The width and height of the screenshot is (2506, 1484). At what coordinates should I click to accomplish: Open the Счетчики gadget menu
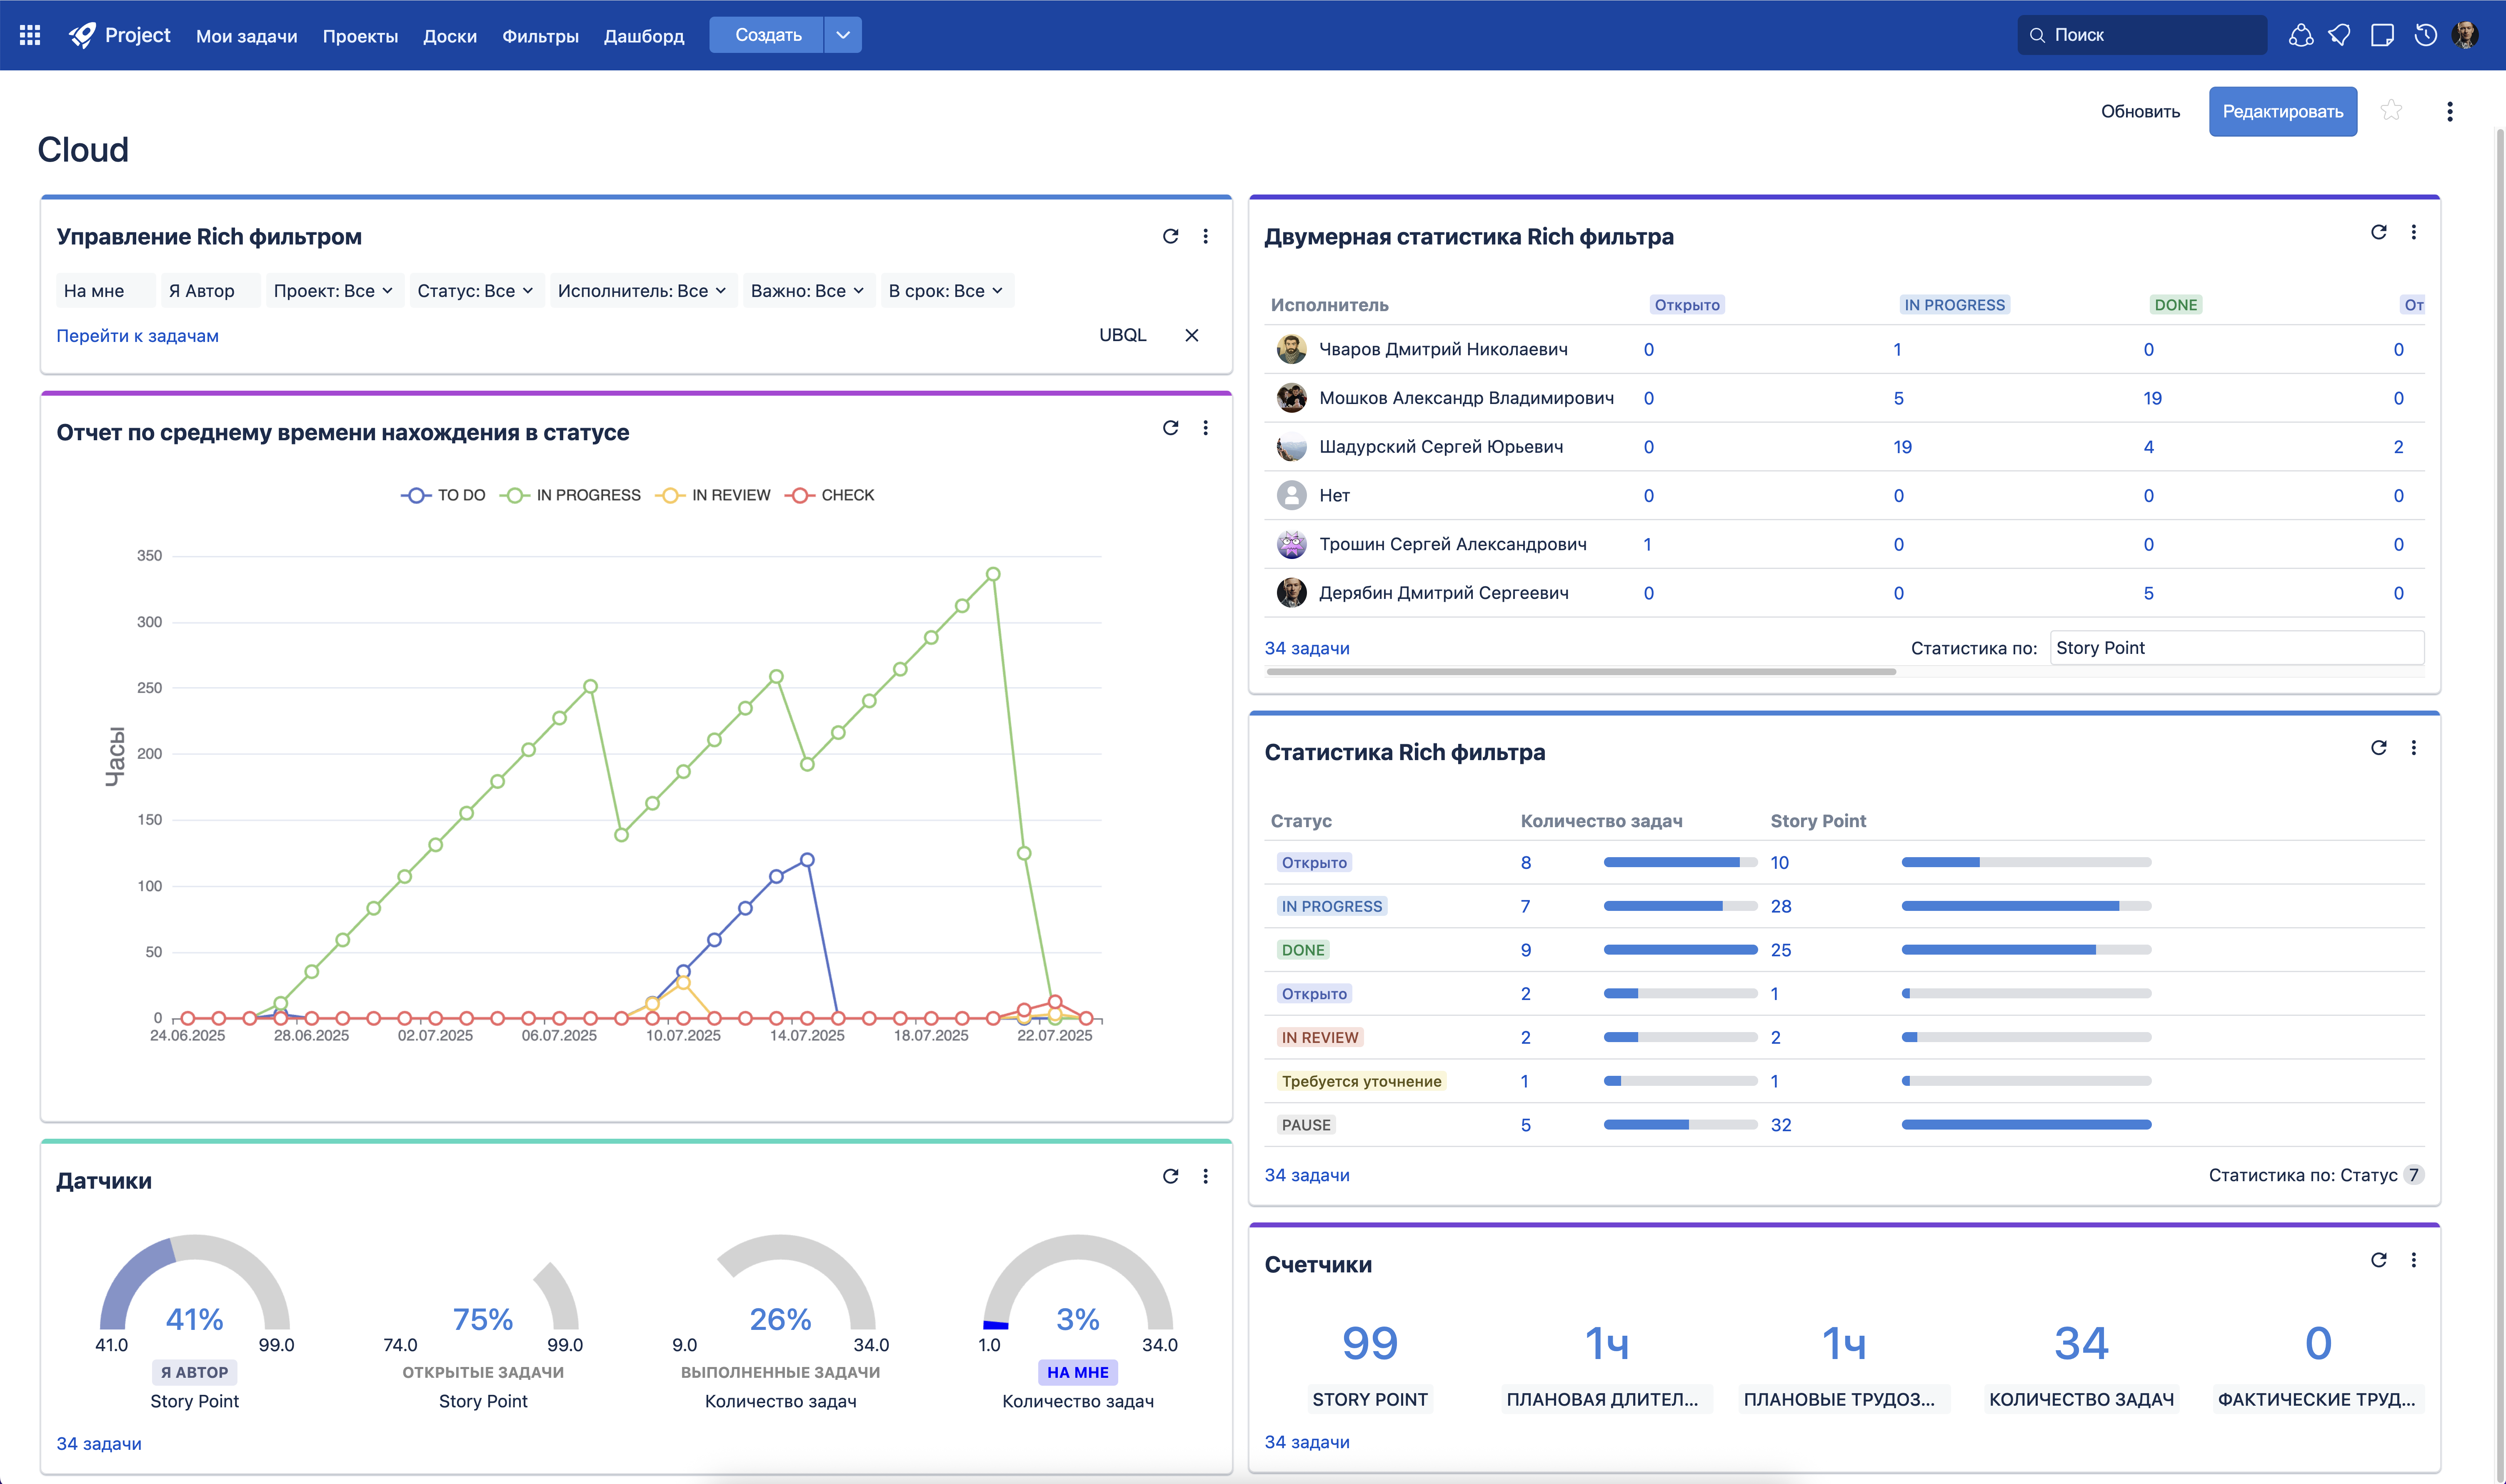click(2413, 1260)
